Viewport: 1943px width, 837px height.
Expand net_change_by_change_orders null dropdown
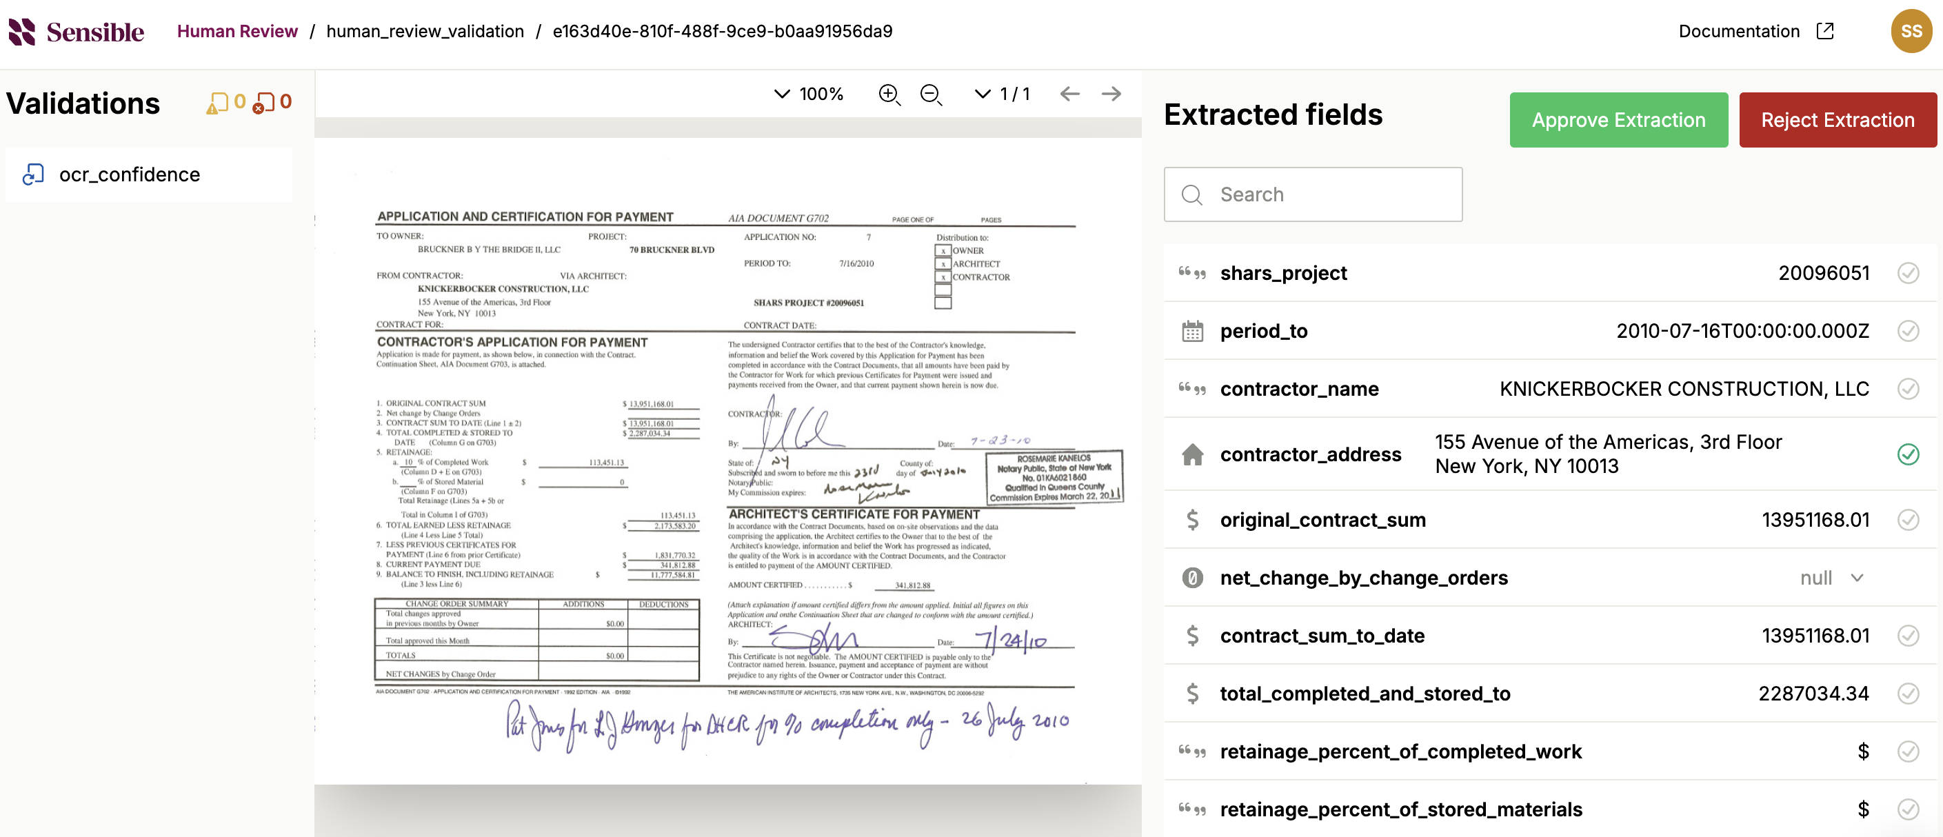click(1856, 578)
